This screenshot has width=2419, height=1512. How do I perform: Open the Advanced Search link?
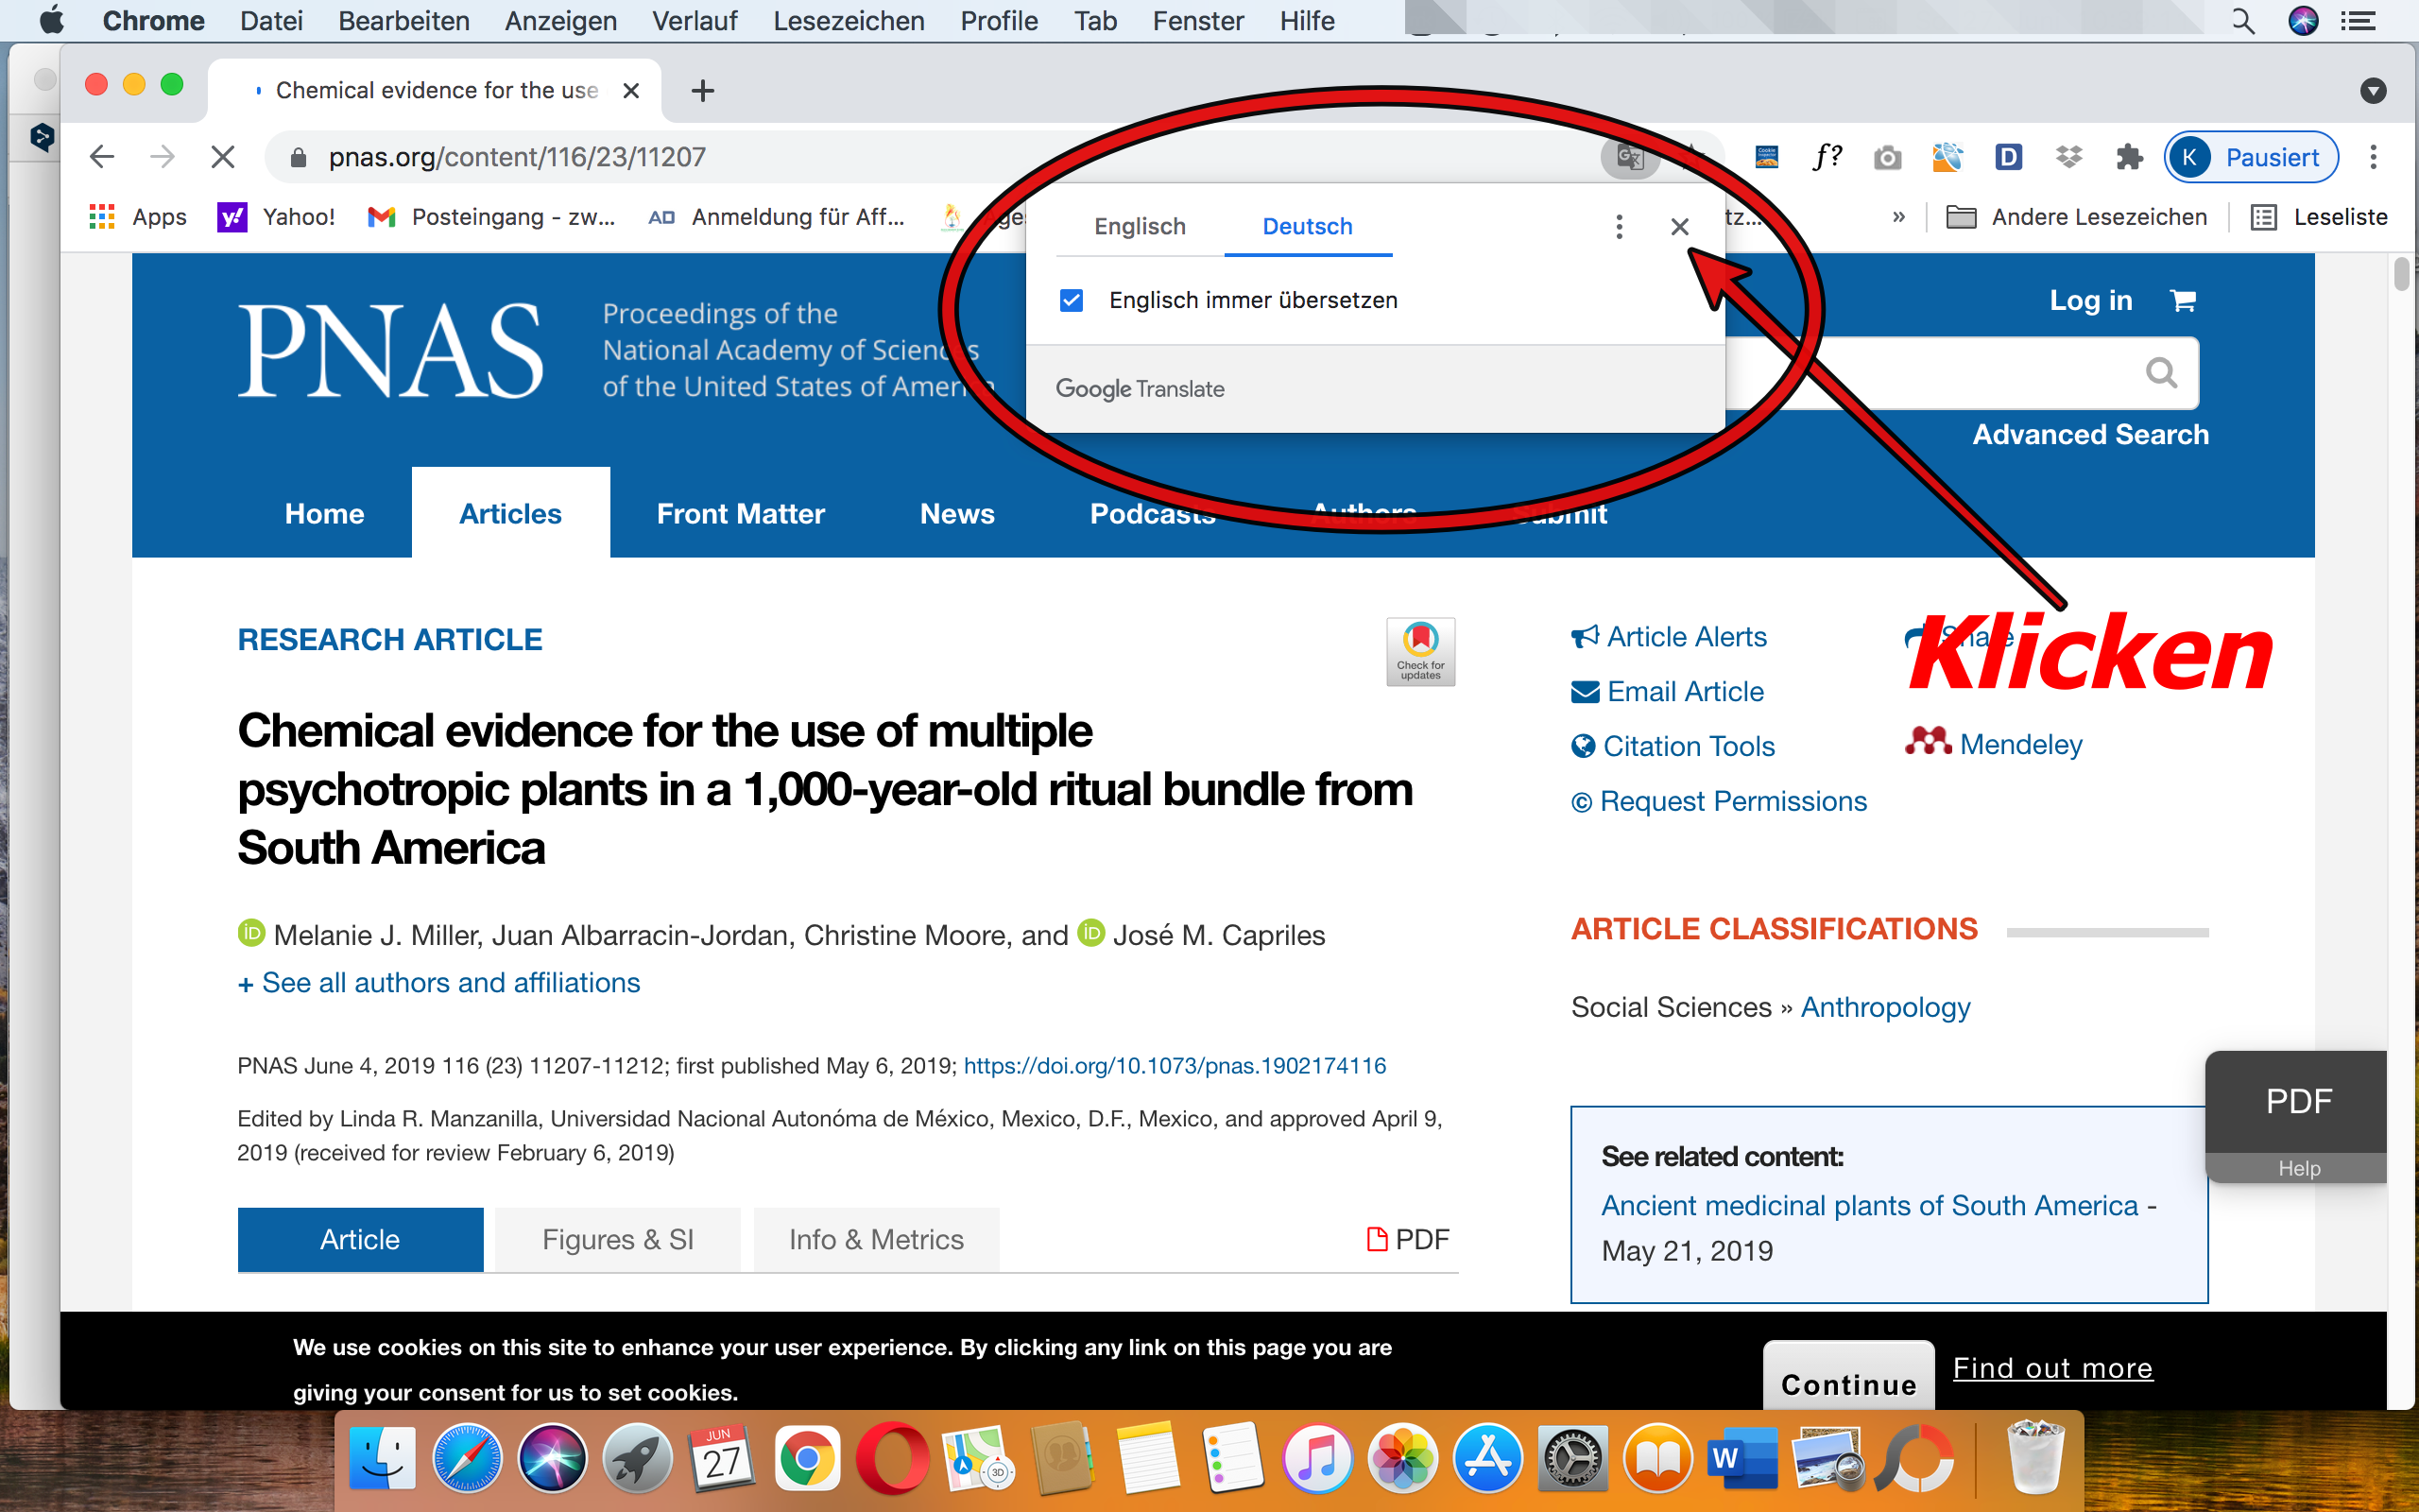(2089, 435)
